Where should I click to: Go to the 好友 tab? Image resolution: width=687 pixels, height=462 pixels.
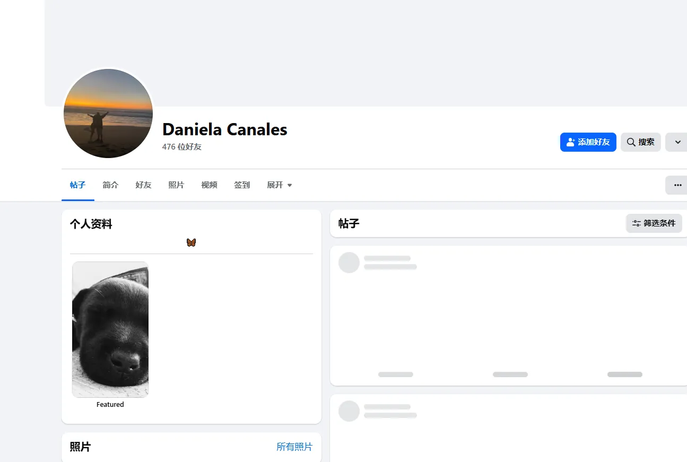[x=143, y=185]
